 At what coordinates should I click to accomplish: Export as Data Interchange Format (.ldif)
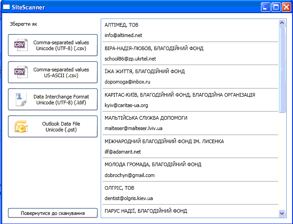53,99
